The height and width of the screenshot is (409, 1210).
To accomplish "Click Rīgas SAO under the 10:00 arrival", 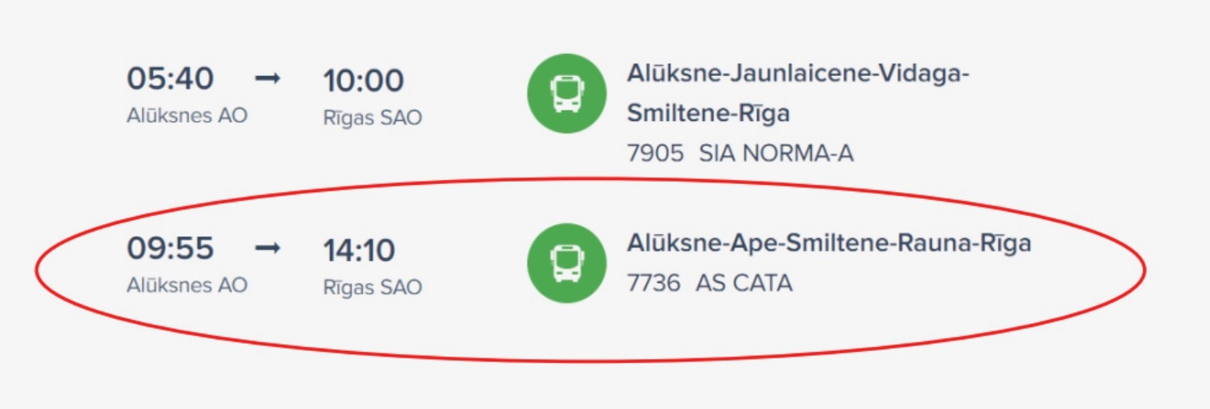I will click(x=372, y=118).
